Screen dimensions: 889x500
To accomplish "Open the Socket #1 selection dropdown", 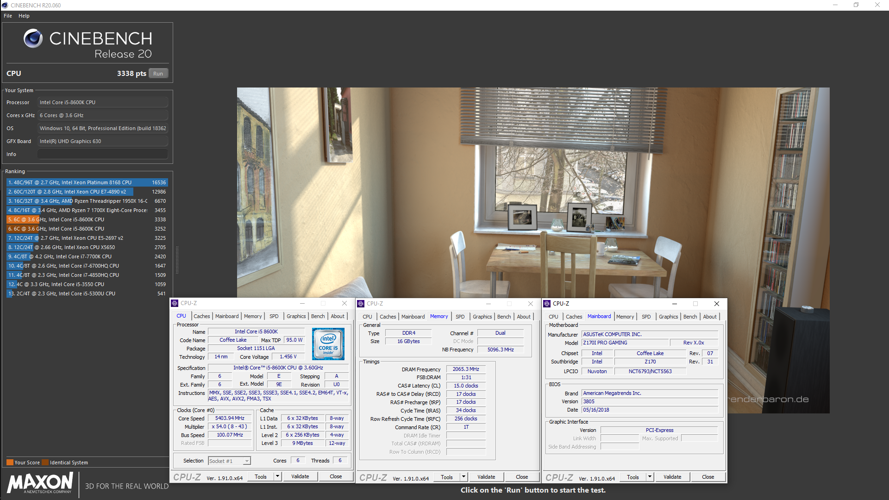I will coord(229,461).
